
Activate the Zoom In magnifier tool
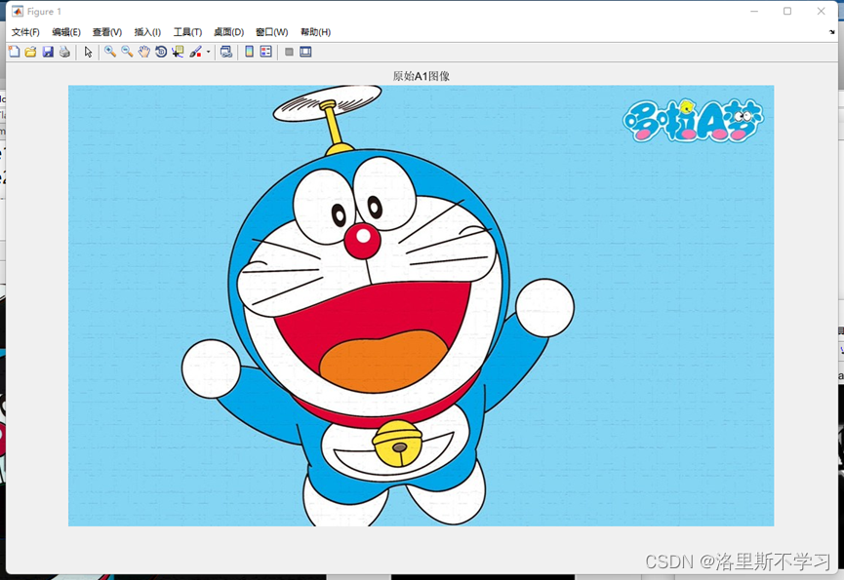tap(110, 52)
